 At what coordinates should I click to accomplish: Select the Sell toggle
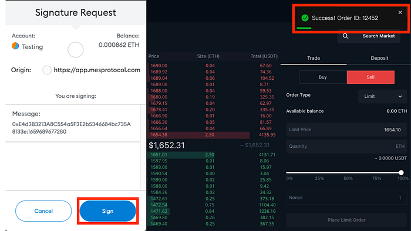point(370,77)
